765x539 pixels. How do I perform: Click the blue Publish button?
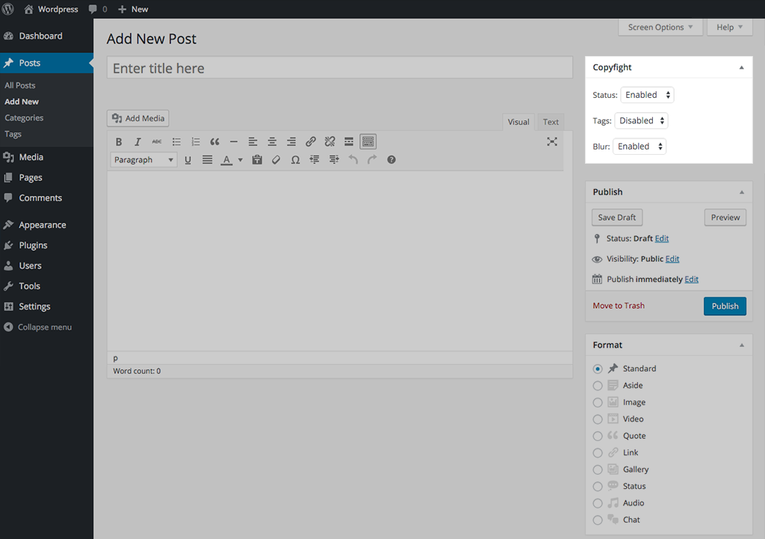click(725, 306)
